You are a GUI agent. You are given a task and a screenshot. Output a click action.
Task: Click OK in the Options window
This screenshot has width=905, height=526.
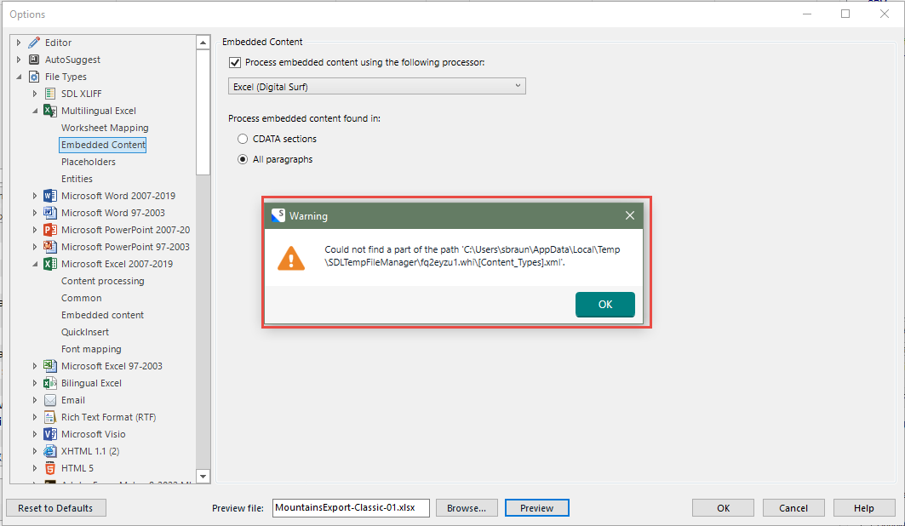[x=723, y=508]
